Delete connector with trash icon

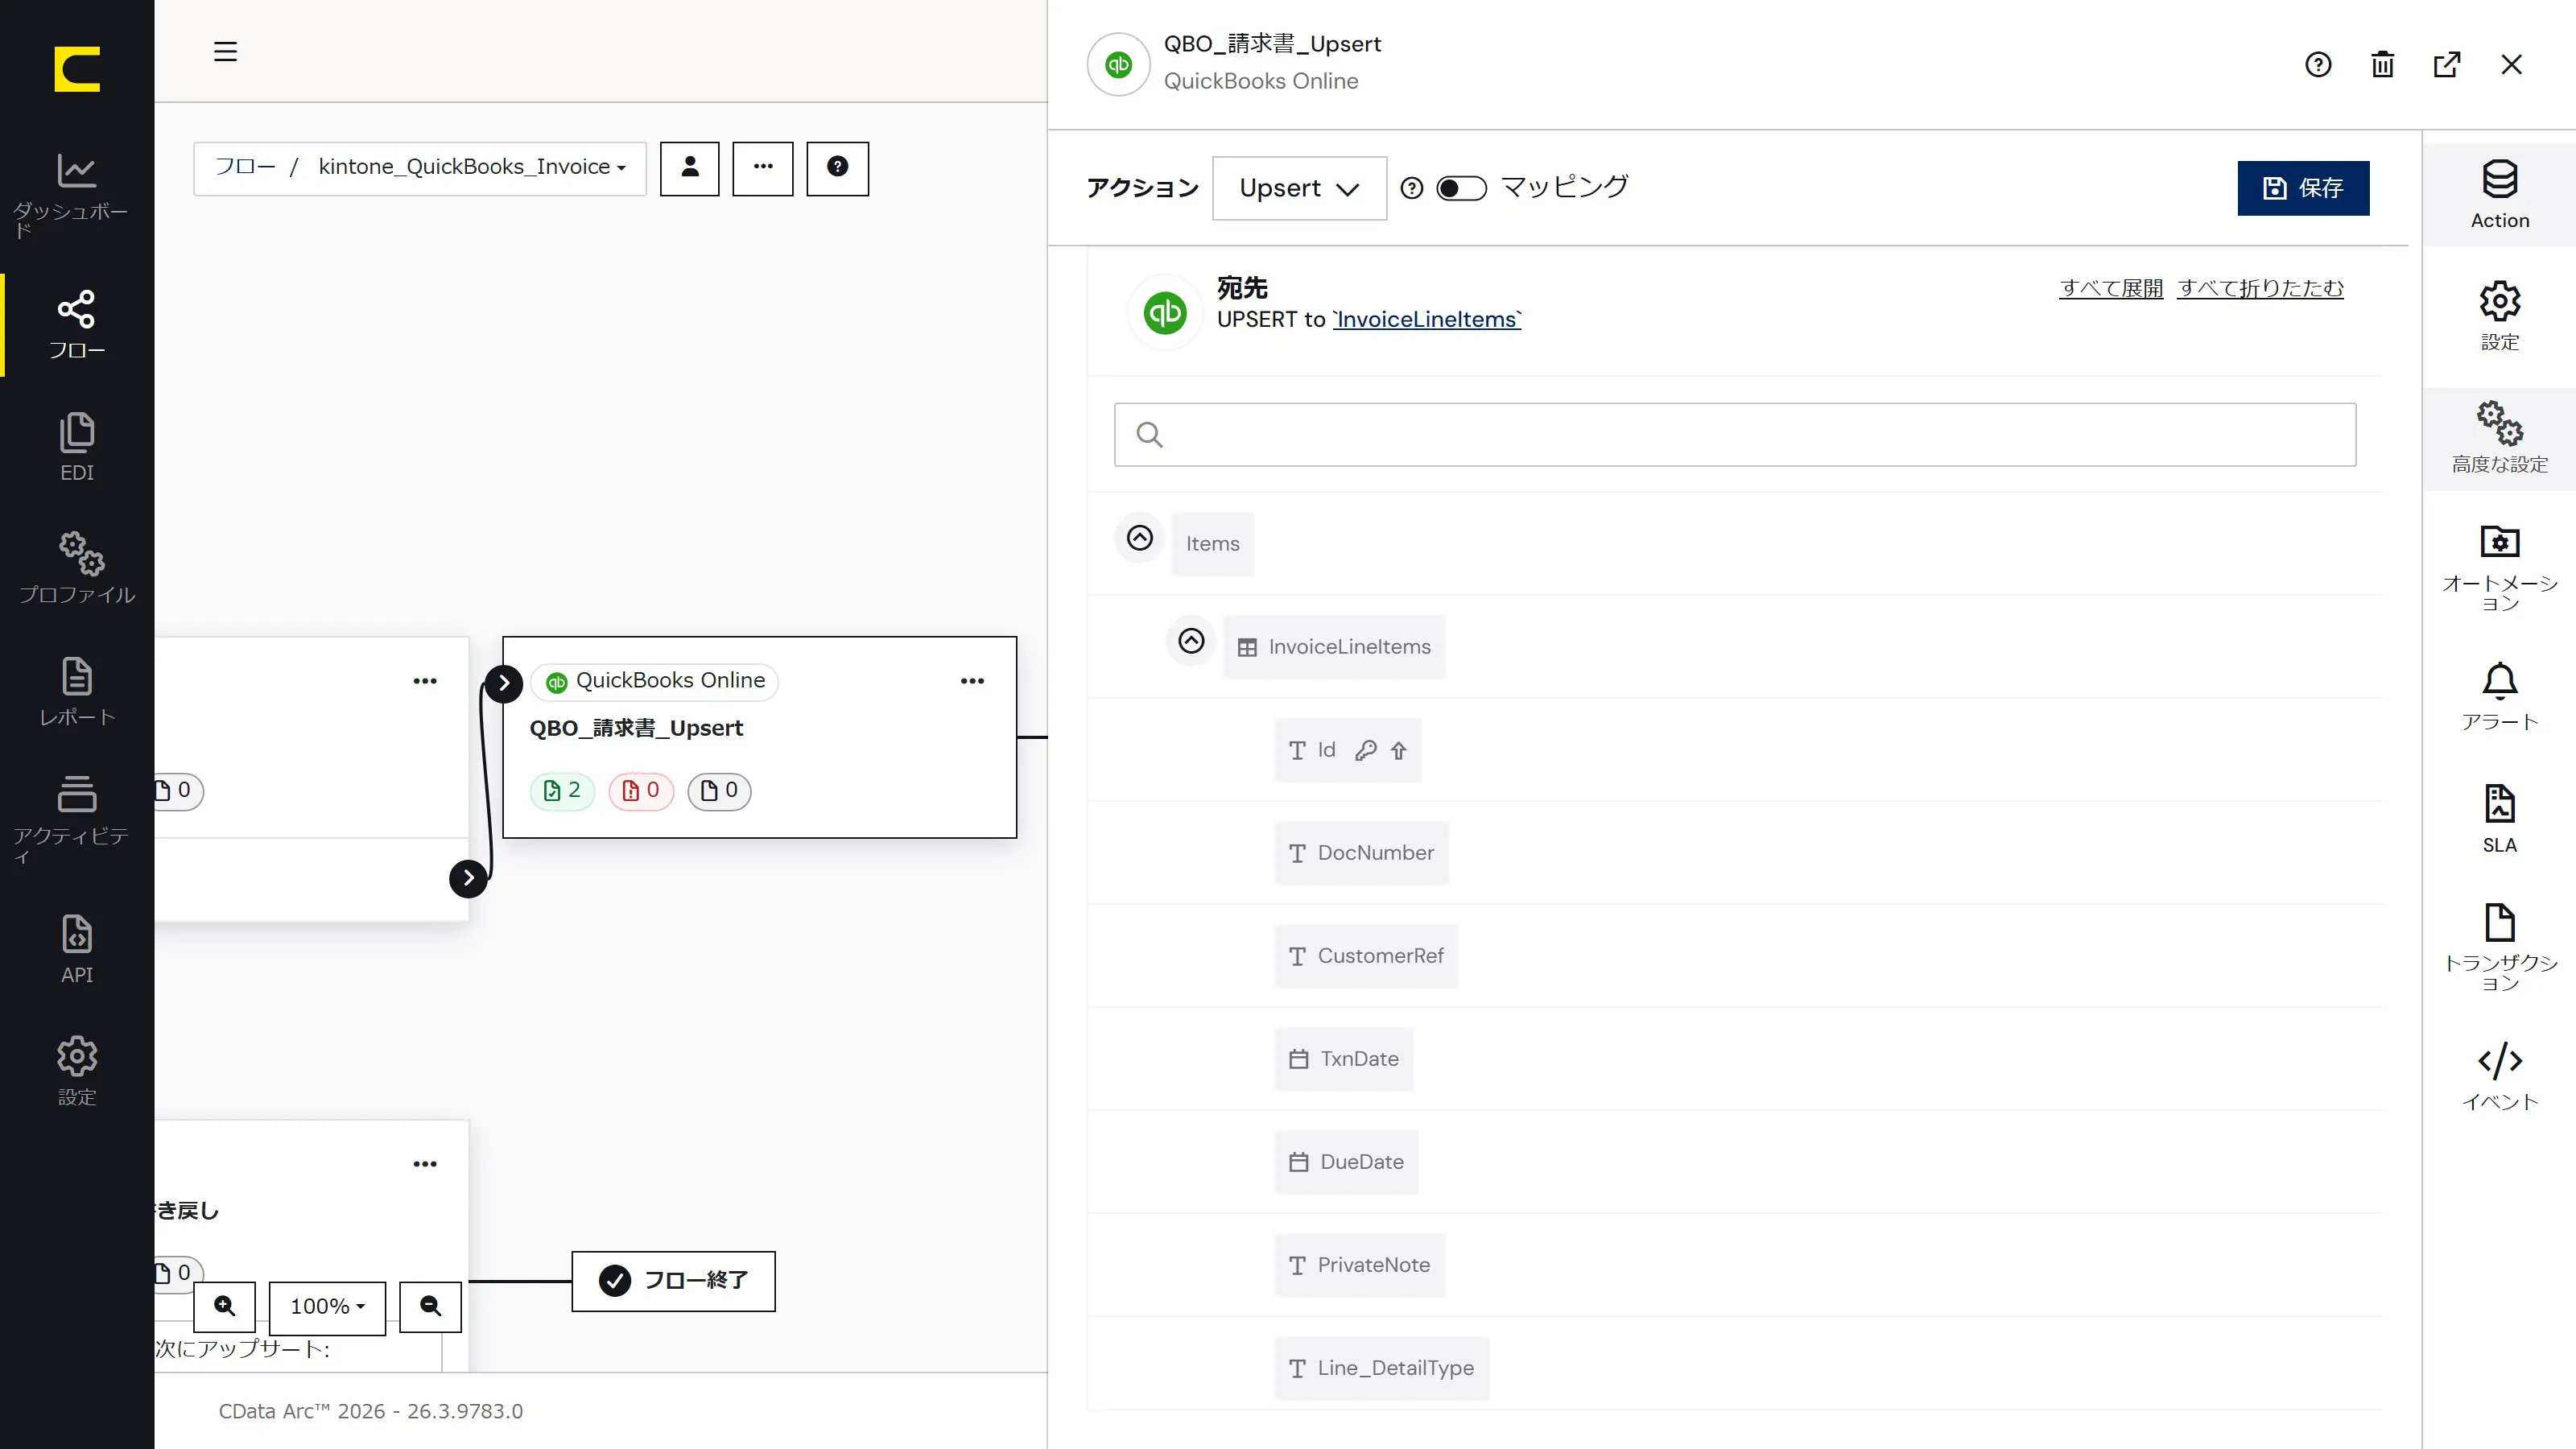click(2382, 64)
